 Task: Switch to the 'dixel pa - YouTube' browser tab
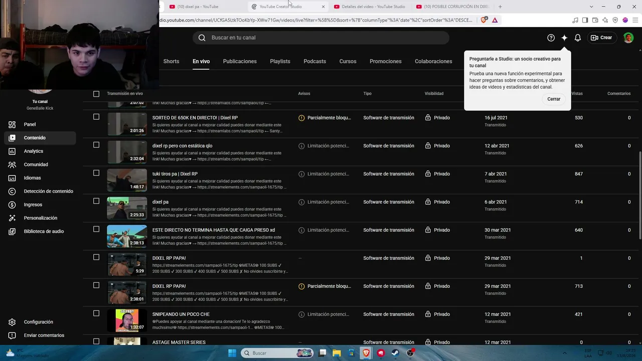point(203,7)
